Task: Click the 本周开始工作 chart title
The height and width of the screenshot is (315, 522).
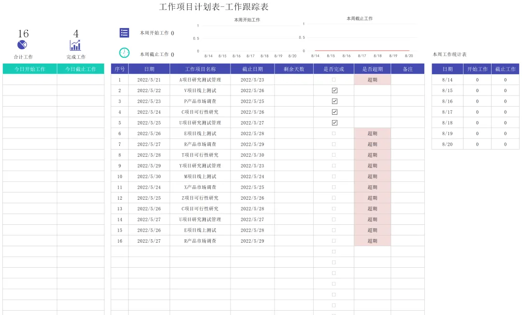Action: [247, 20]
